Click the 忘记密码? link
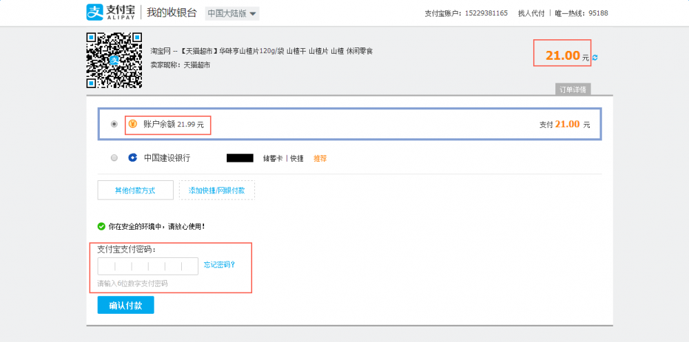The image size is (689, 342). coord(219,265)
